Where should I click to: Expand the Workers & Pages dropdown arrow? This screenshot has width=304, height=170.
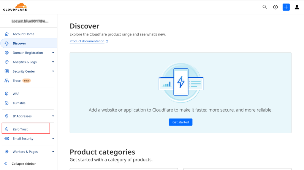point(53,152)
